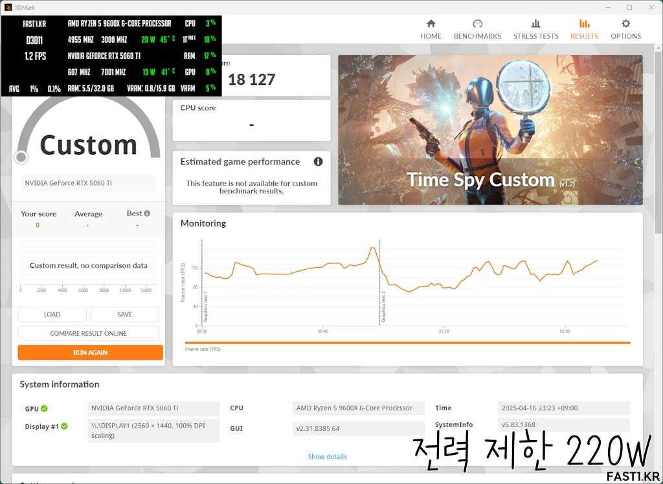This screenshot has height=484, width=663.
Task: Click the stress tests bar chart icon
Action: [535, 23]
